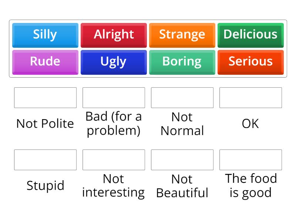This screenshot has height=222, width=296.
Task: Select the blue Silly word tile
Action: (x=45, y=34)
